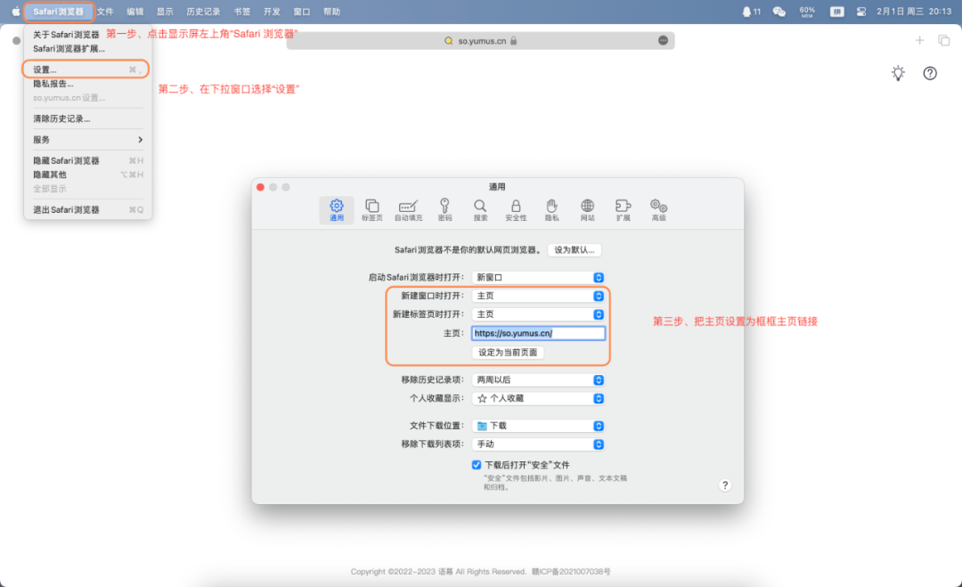Click the 设为默认… button
This screenshot has width=962, height=587.
575,249
